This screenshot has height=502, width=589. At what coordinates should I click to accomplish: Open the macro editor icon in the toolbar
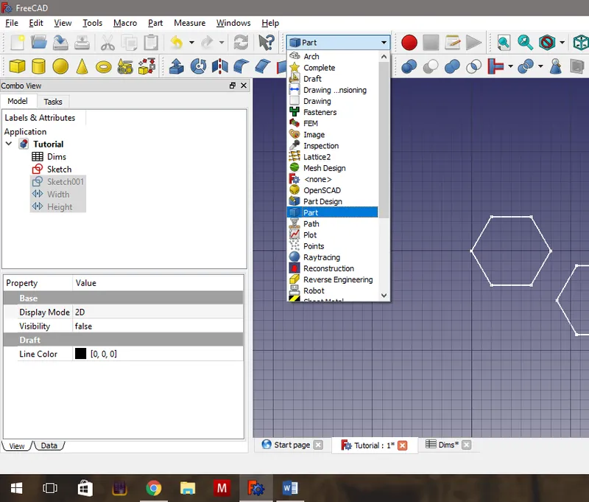click(x=451, y=41)
